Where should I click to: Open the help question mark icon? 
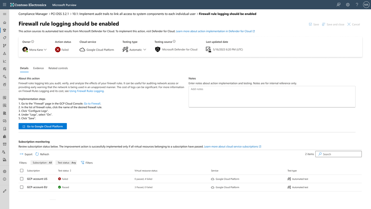[x=357, y=5]
